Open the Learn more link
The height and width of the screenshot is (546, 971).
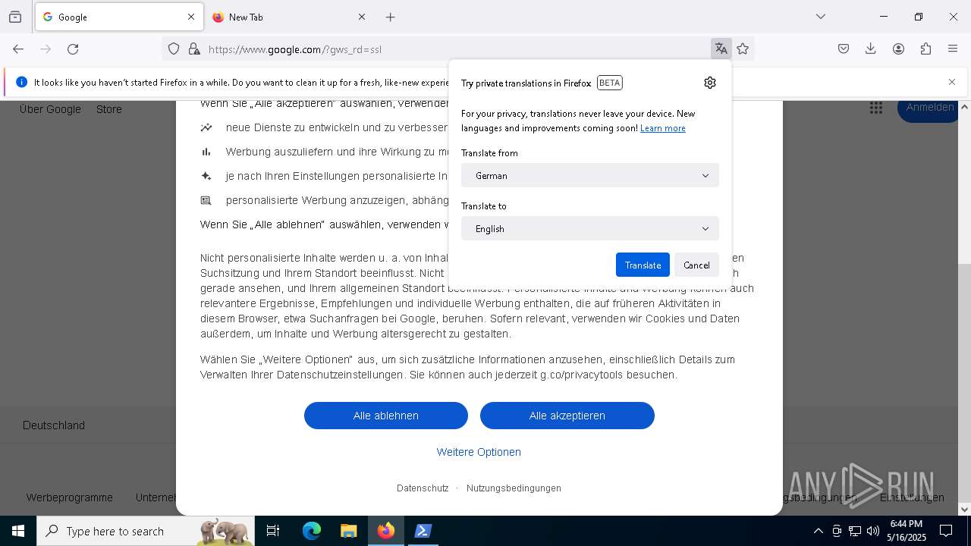(663, 128)
